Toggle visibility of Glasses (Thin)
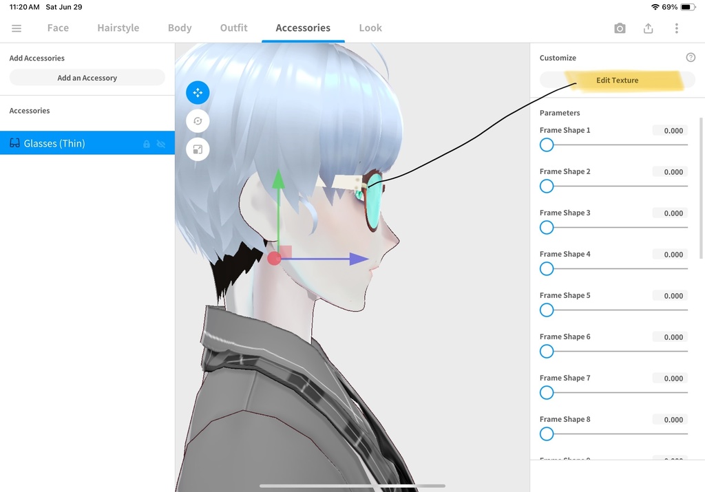 161,144
